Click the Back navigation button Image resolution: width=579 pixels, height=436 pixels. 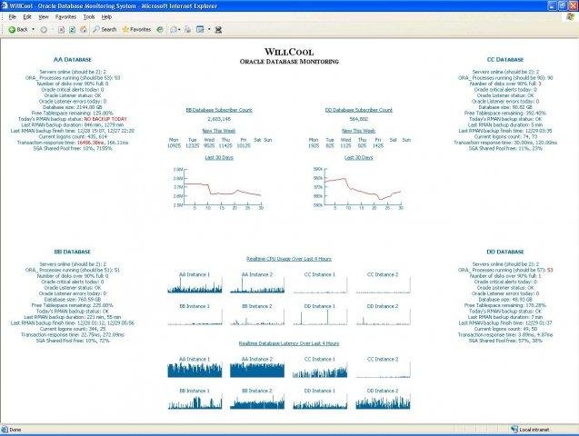click(18, 29)
